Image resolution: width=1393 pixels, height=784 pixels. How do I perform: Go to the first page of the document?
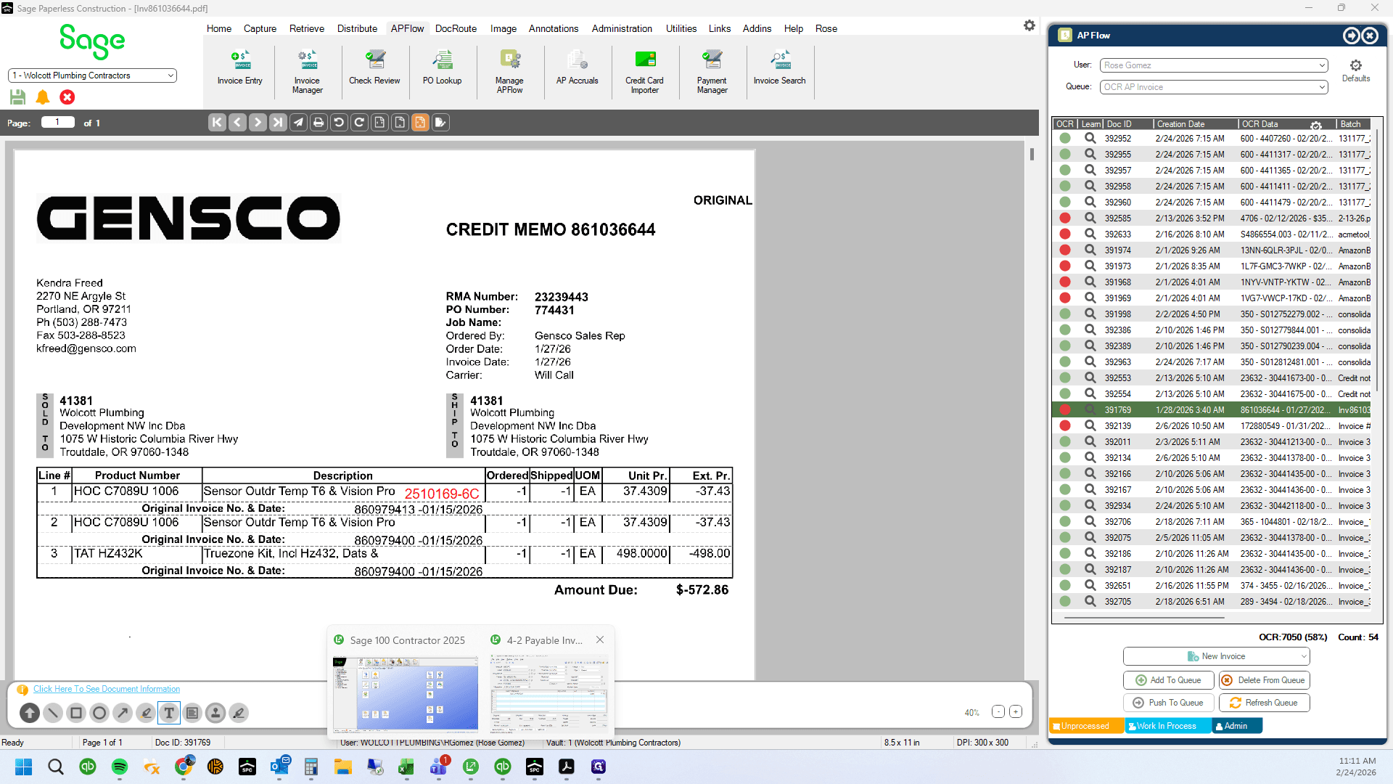pyautogui.click(x=217, y=123)
